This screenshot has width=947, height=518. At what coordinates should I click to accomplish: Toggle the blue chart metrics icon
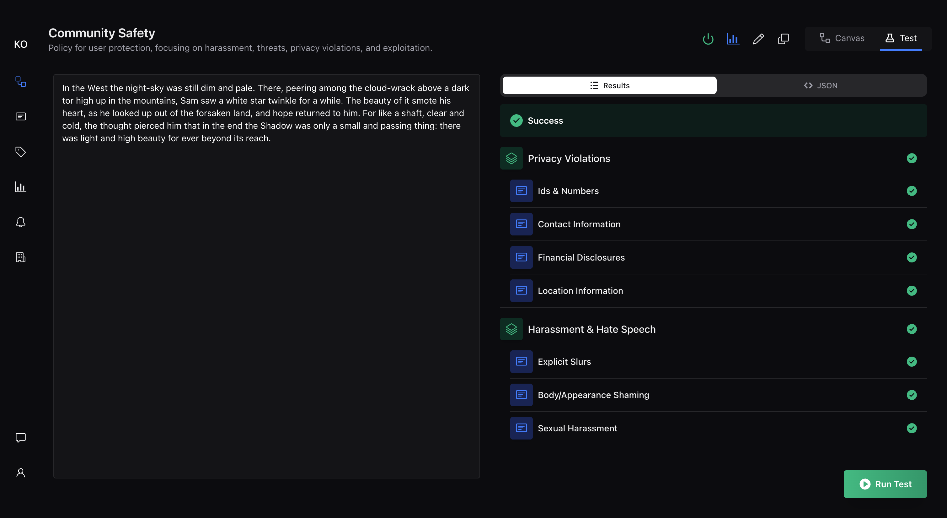733,38
